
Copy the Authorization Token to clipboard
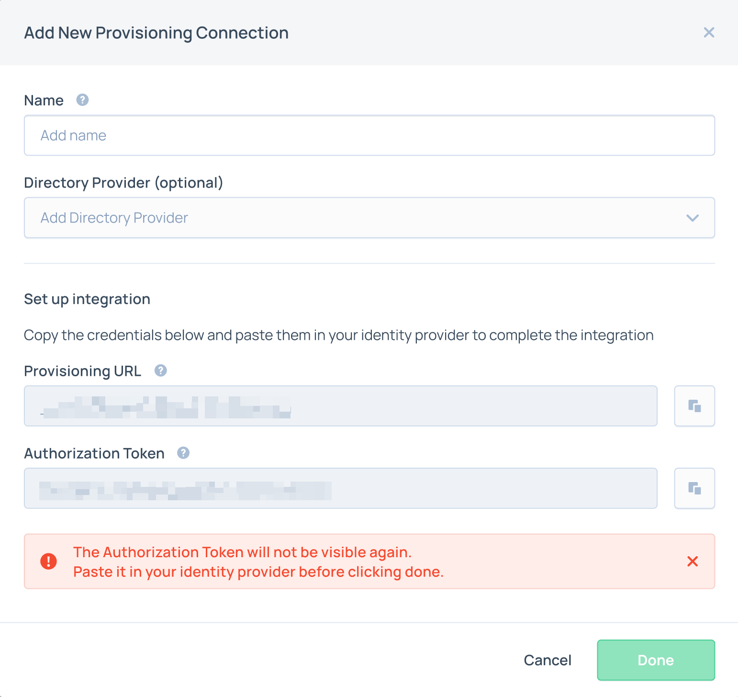[694, 488]
